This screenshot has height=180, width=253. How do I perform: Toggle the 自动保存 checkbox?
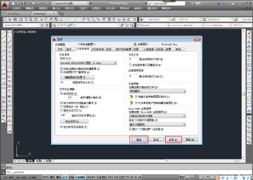(x=61, y=94)
